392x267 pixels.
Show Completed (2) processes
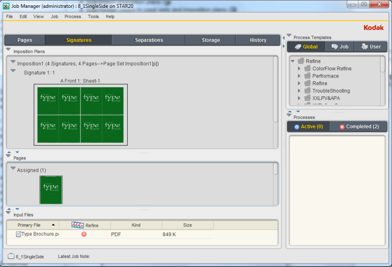point(358,127)
